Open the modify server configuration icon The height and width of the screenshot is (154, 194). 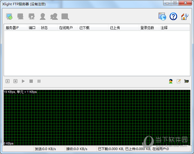(x=32, y=17)
